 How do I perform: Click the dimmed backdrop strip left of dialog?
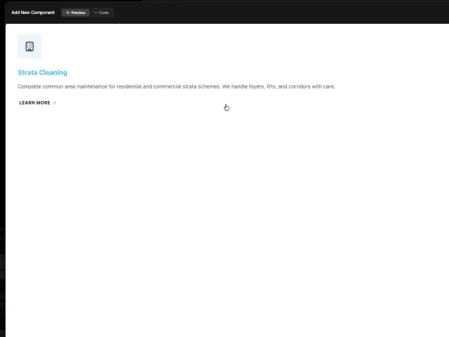click(x=2, y=176)
